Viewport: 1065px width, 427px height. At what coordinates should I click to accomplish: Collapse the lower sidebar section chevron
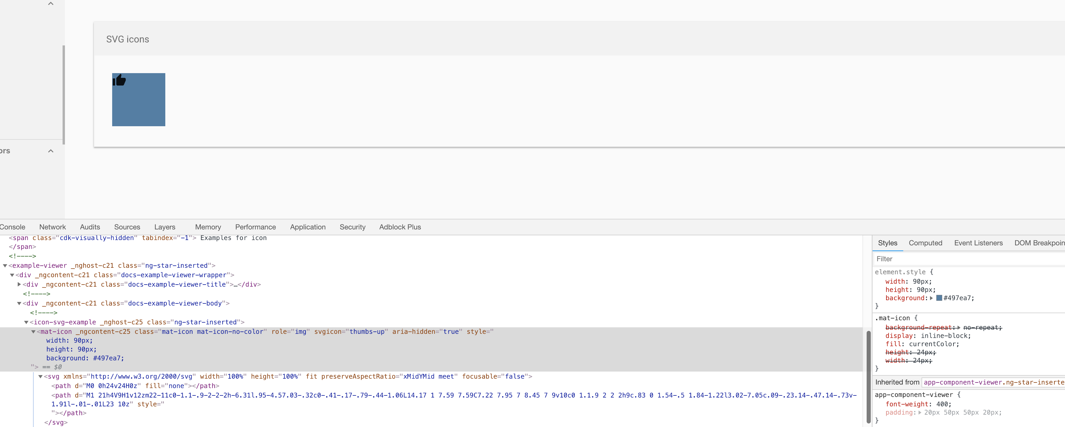coord(51,151)
